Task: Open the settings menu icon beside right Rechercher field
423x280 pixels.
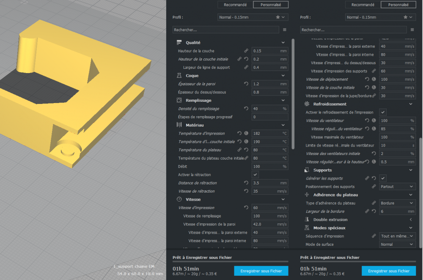Action: (x=412, y=30)
